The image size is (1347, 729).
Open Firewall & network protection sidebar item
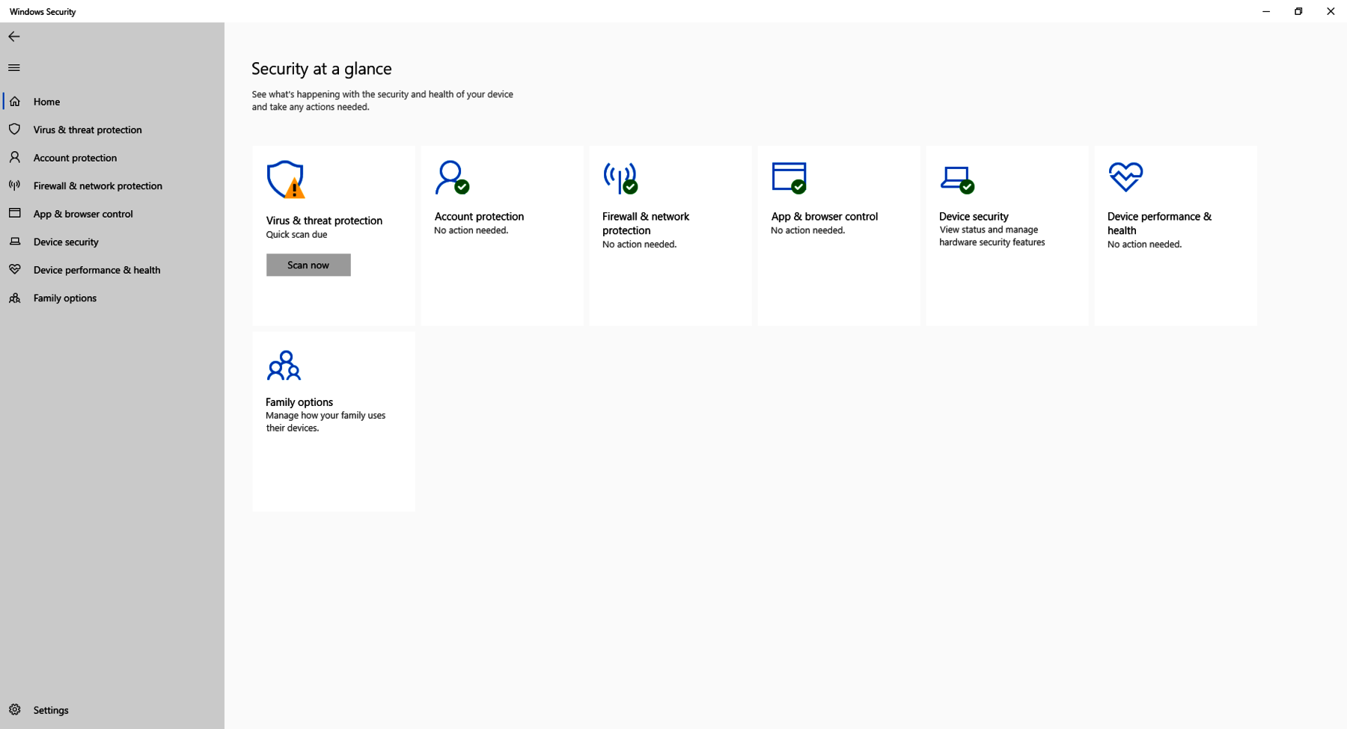click(97, 186)
